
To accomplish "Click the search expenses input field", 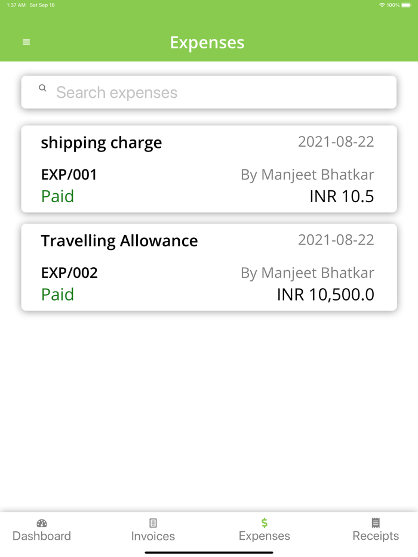I will [208, 92].
